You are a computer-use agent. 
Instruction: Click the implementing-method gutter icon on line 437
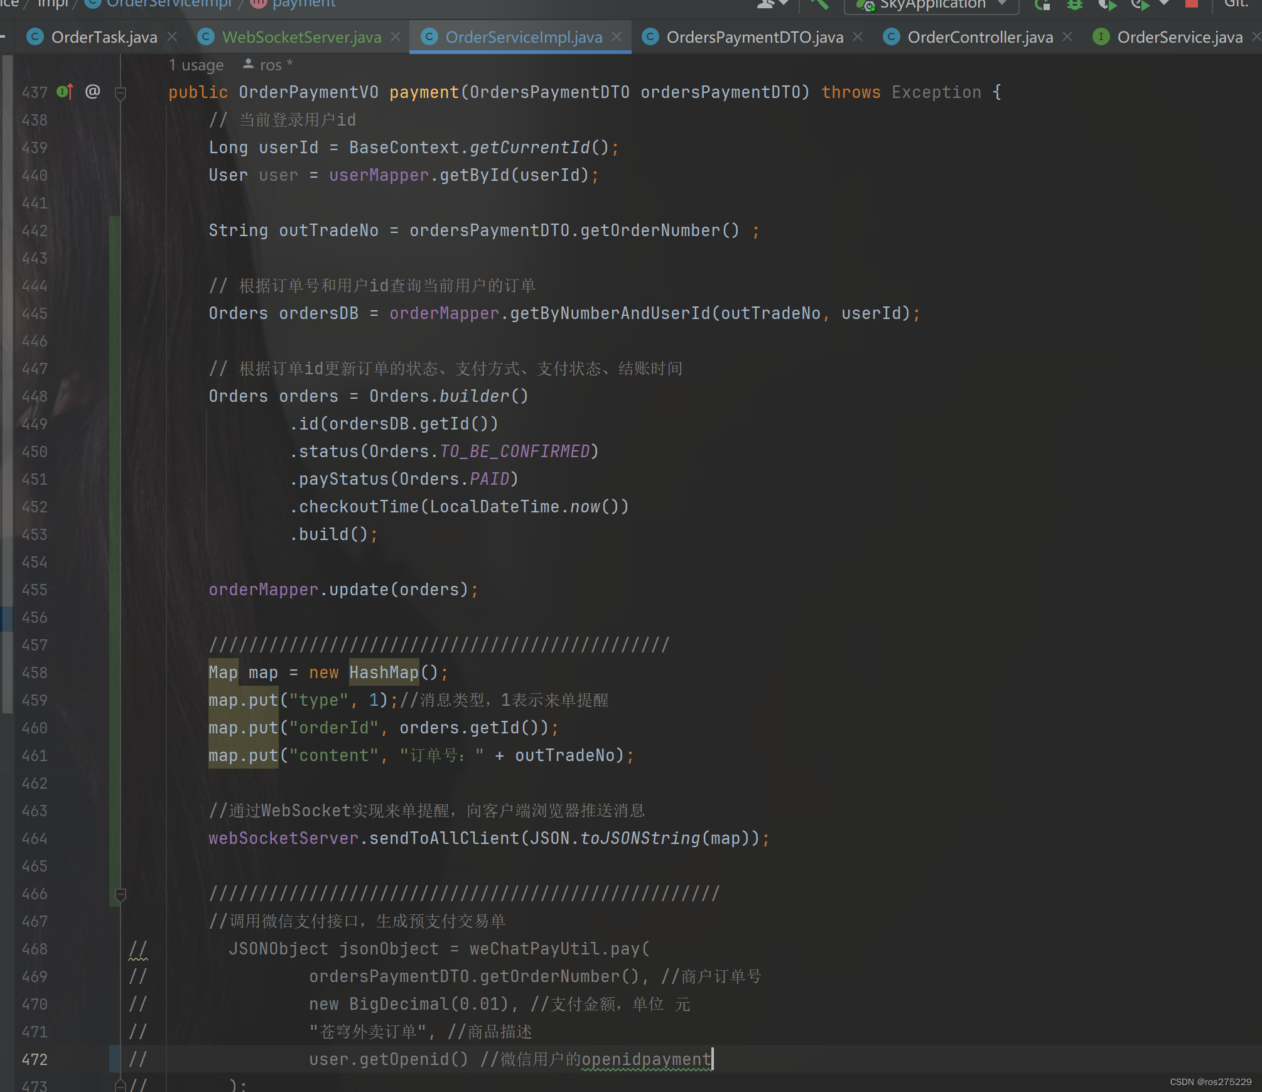(62, 92)
